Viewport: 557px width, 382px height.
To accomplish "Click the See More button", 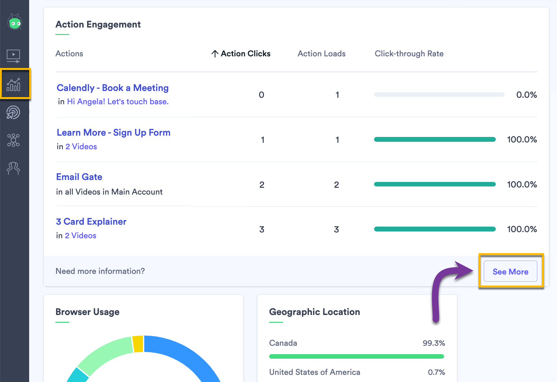I will (510, 271).
